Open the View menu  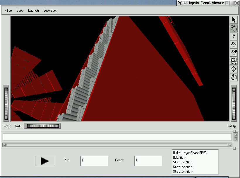click(x=20, y=11)
